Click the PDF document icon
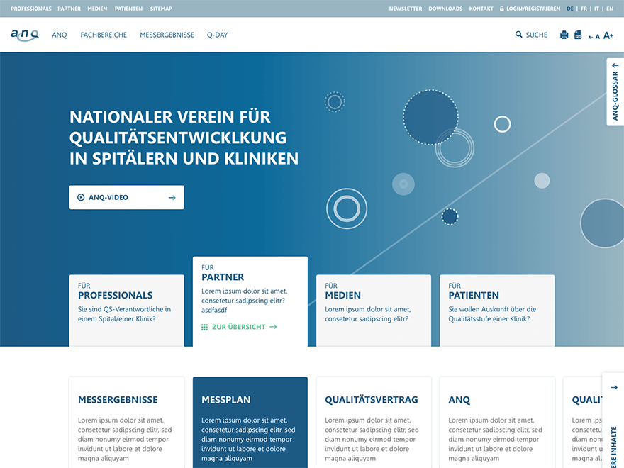The width and height of the screenshot is (624, 468). (578, 35)
